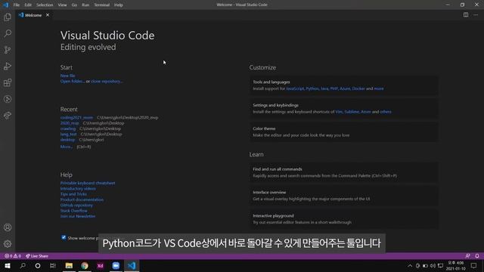The width and height of the screenshot is (484, 272).
Task: Open recent folder crawling
Action: click(x=68, y=128)
